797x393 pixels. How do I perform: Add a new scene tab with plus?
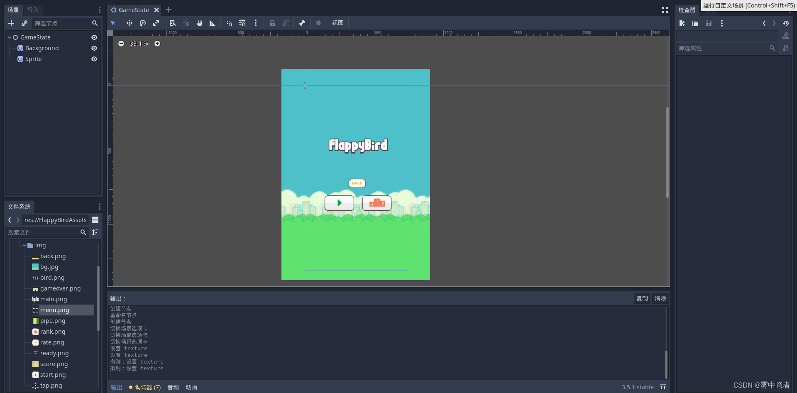point(169,10)
